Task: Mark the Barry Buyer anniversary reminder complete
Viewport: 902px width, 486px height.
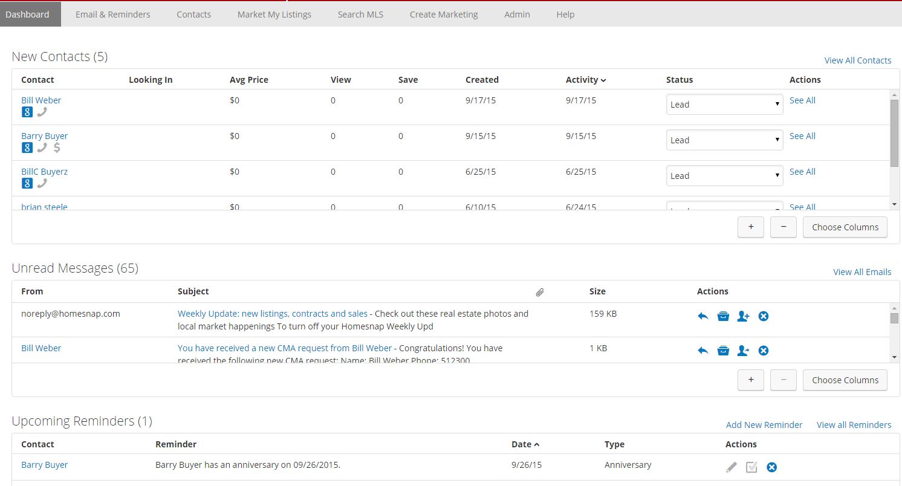Action: [x=751, y=467]
